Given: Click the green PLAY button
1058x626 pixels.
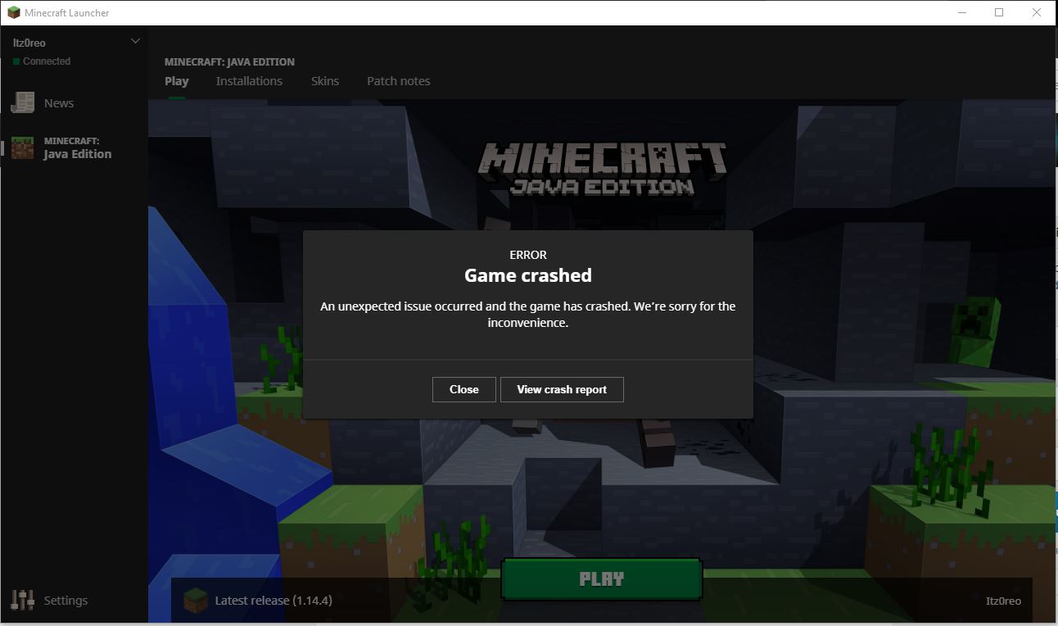Looking at the screenshot, I should (x=602, y=579).
